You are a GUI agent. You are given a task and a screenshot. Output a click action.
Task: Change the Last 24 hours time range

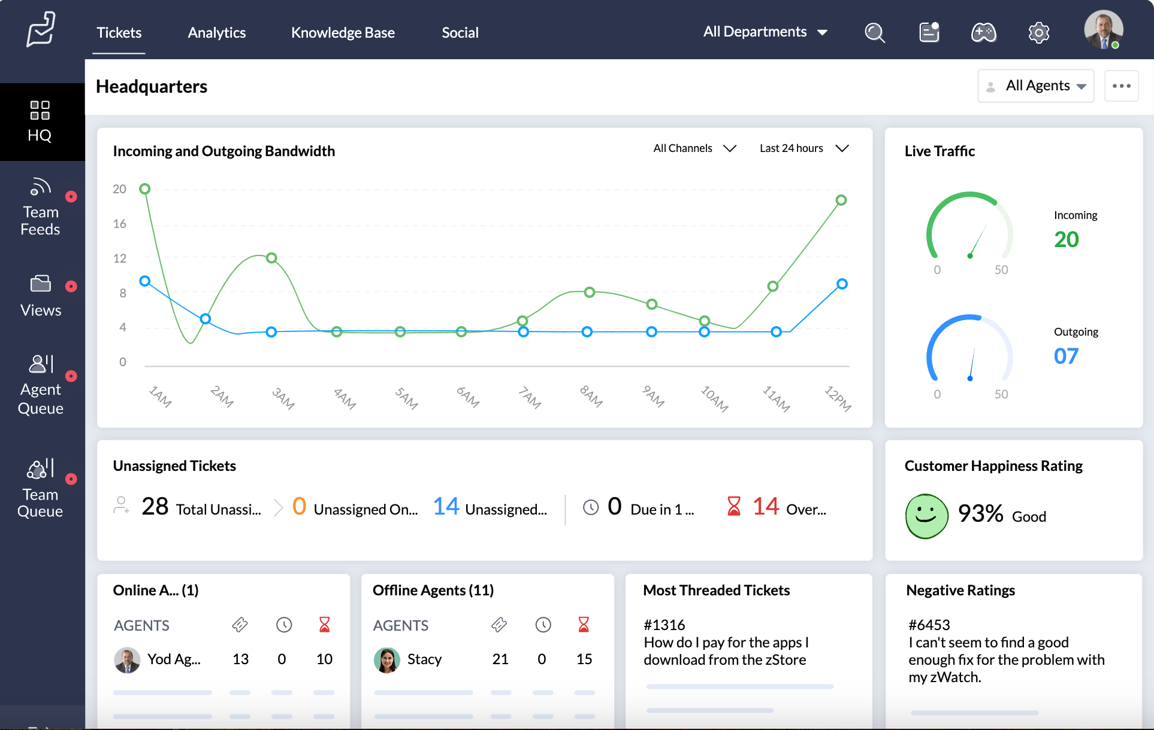[x=803, y=148]
